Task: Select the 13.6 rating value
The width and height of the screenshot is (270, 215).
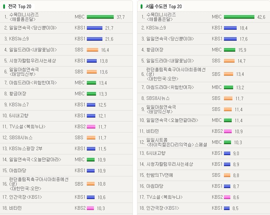Action: [x=104, y=72]
